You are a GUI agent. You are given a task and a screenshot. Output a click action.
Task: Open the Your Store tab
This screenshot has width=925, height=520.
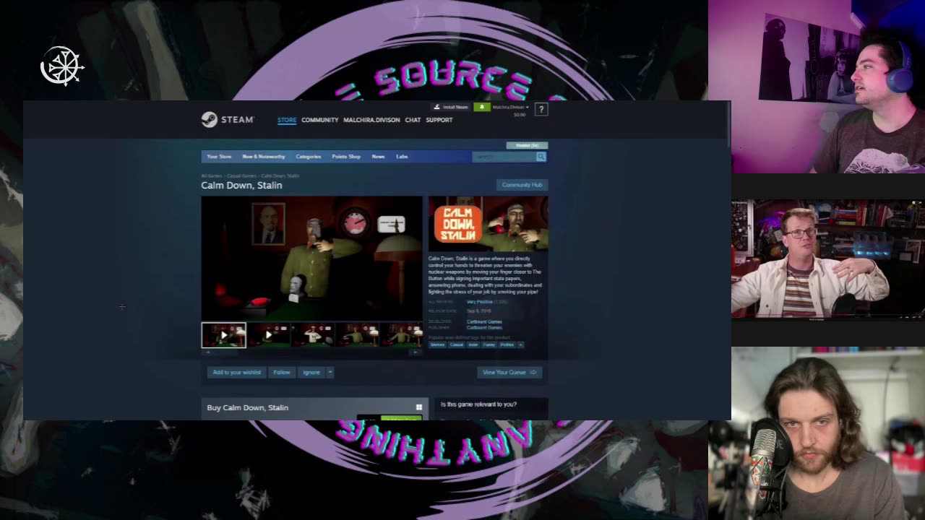click(x=219, y=157)
